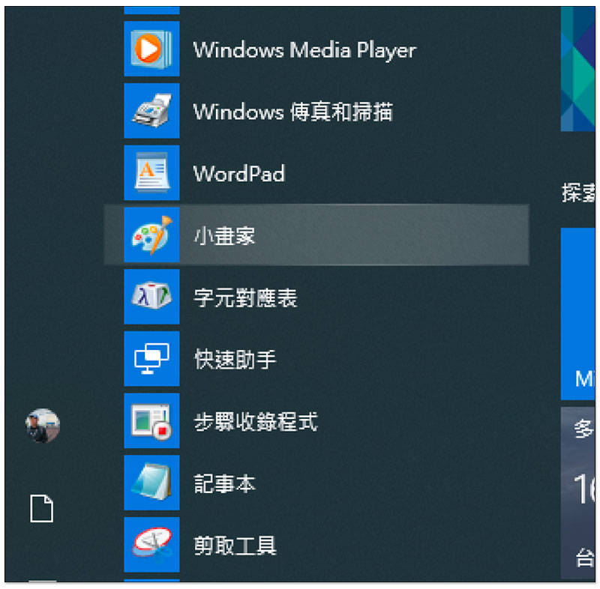600x589 pixels.
Task: Open the weather tile showing temperature
Action: [x=577, y=493]
